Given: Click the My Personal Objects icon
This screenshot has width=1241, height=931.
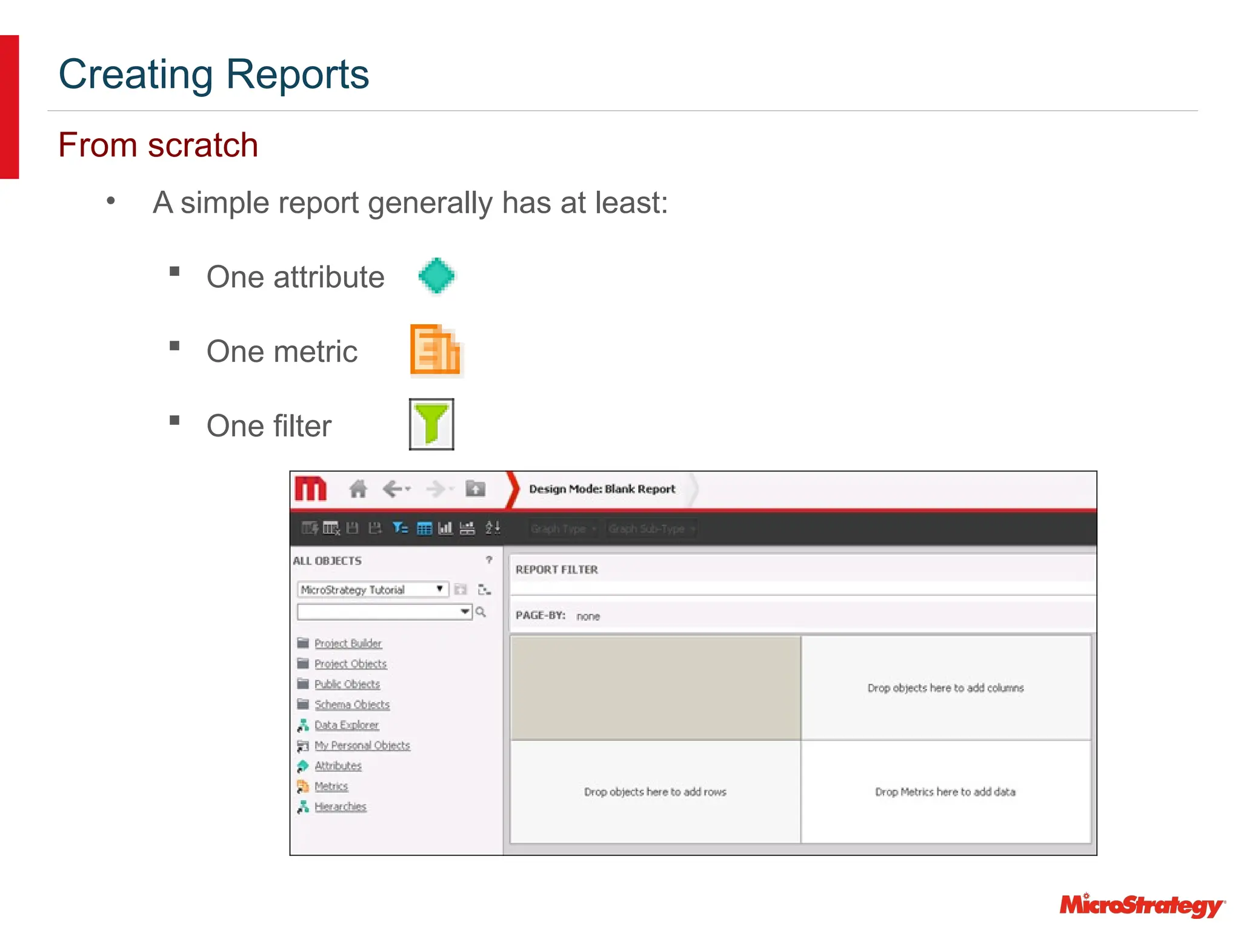Looking at the screenshot, I should (x=303, y=746).
